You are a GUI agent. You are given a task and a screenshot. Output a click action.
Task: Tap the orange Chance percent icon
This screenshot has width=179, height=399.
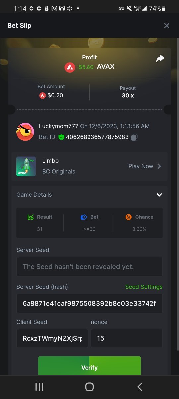pos(129,217)
